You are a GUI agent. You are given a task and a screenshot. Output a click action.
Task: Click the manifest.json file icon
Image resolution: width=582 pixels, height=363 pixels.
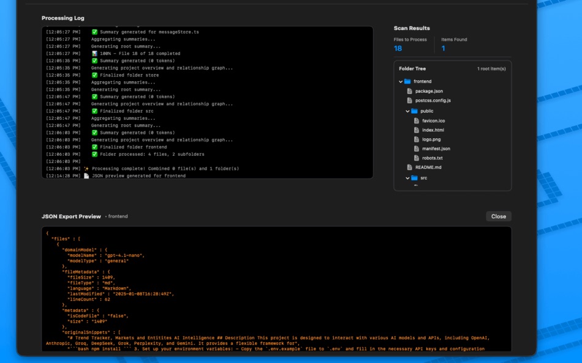point(416,148)
